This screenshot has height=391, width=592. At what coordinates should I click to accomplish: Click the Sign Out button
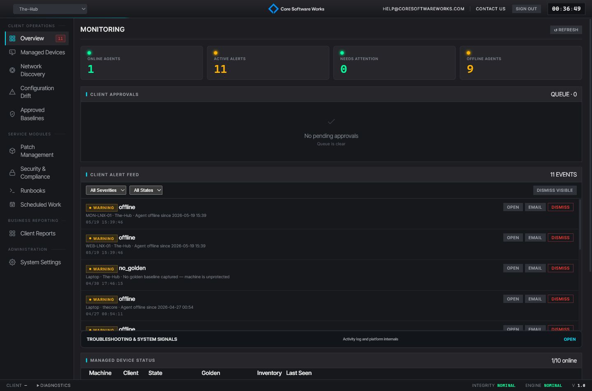tap(526, 9)
